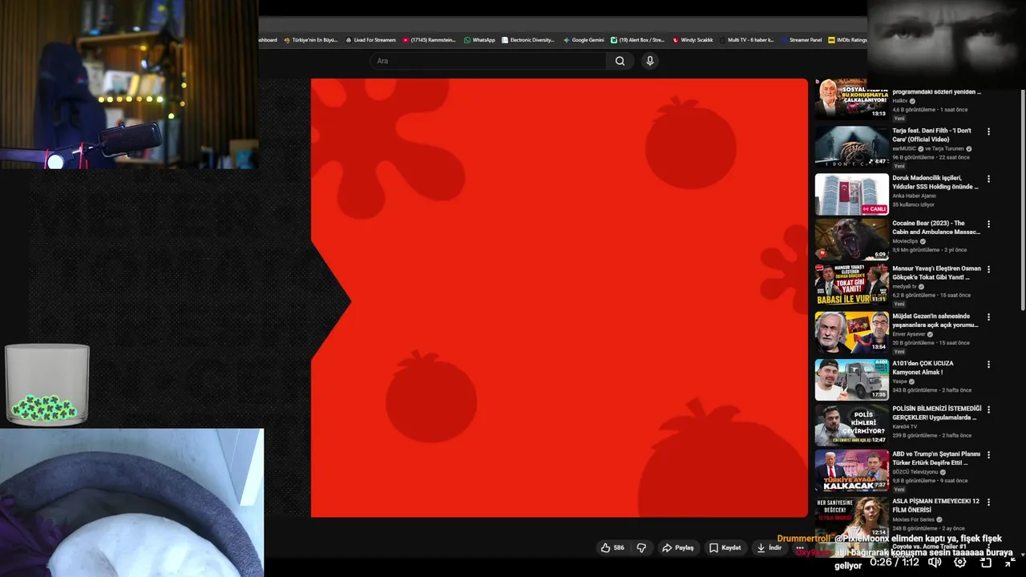Open options menu for POLİSİN BİLMENİZİ video

(x=988, y=410)
